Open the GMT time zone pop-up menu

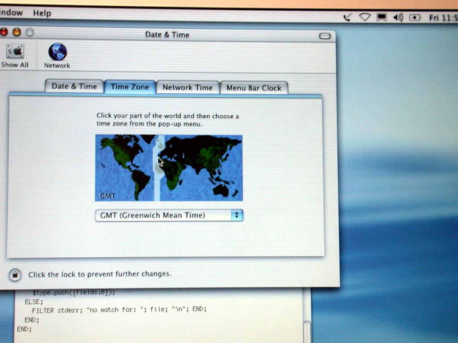coord(164,215)
